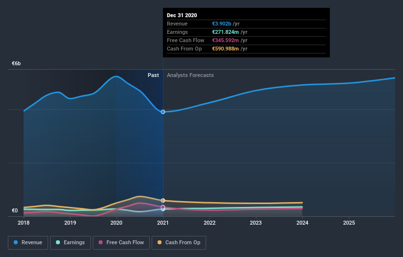Select the 2021 x-axis label
Screen dimensions: 403x257
[x=163, y=223]
